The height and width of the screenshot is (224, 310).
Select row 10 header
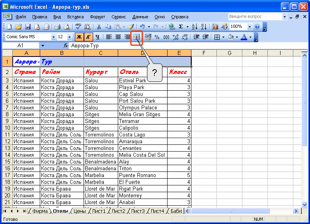coord(7,128)
